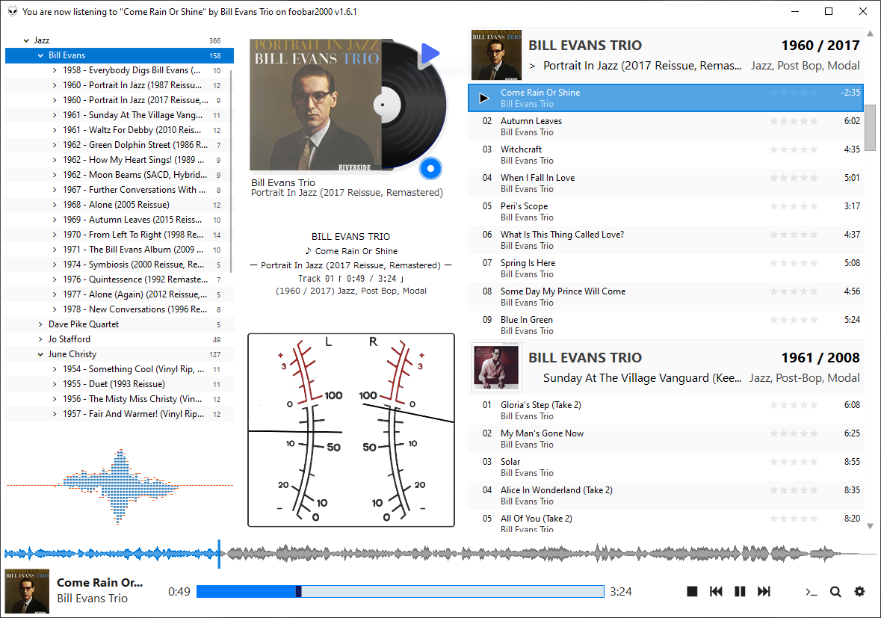The height and width of the screenshot is (618, 881).
Task: Select track 05 Peri's Scope
Action: coord(665,211)
